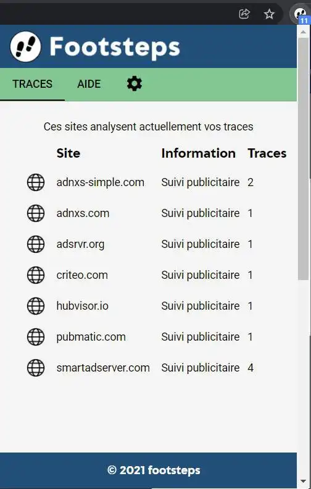The image size is (311, 489).
Task: Click Suivi publicitaire in the criteo.com row
Action: pyautogui.click(x=201, y=274)
